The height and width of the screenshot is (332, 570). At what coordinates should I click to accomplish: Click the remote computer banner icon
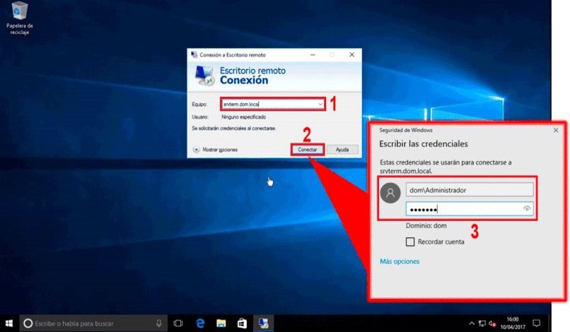coord(204,76)
